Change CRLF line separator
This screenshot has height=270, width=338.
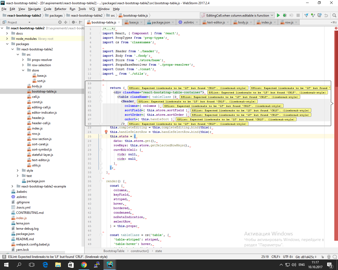point(276,257)
